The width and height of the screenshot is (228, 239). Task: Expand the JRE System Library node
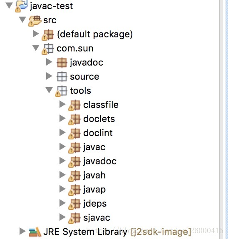click(22, 231)
